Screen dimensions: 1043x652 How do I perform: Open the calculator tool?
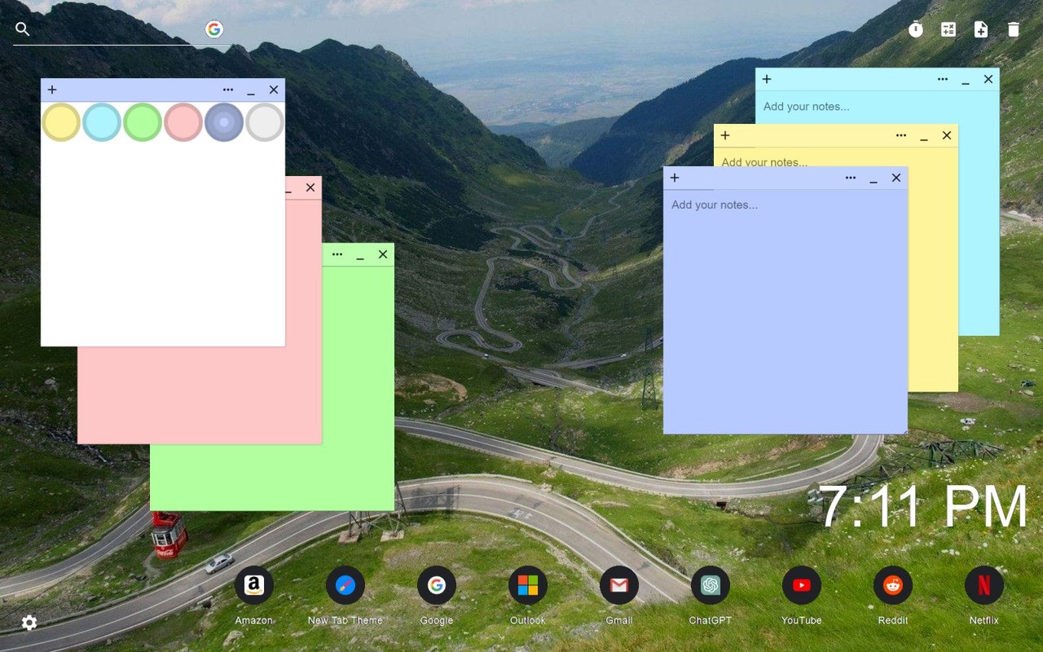coord(948,29)
